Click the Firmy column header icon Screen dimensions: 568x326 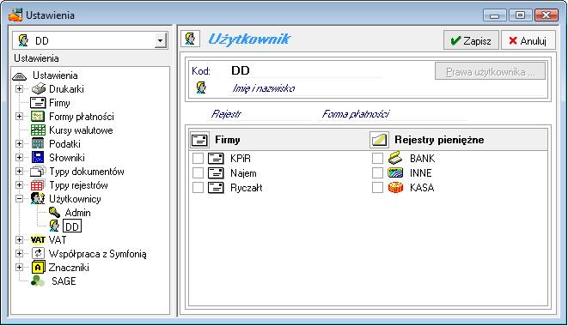coord(199,140)
